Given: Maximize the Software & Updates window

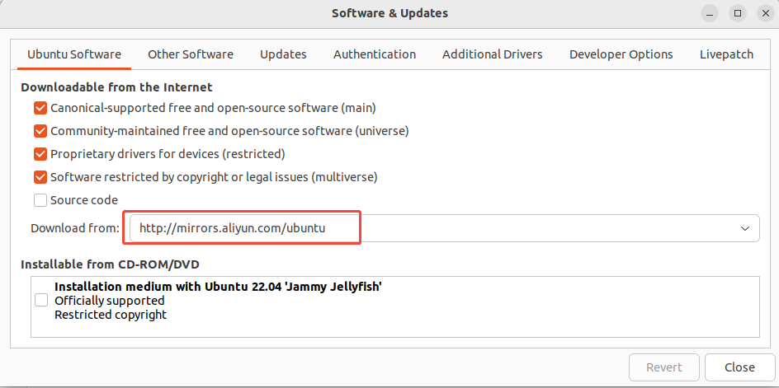Looking at the screenshot, I should tap(738, 13).
